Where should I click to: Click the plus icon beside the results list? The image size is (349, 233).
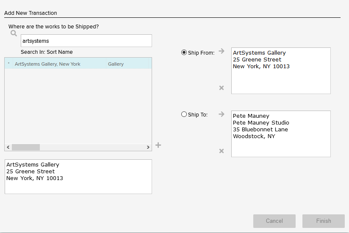(158, 145)
